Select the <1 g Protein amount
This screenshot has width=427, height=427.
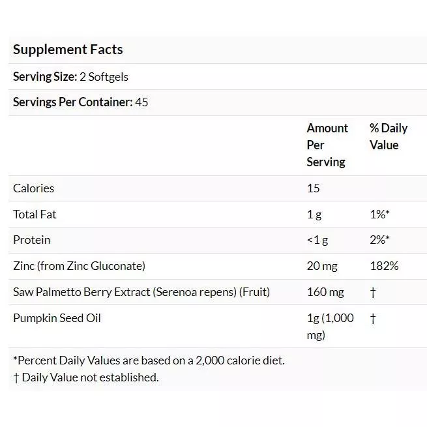pos(317,240)
